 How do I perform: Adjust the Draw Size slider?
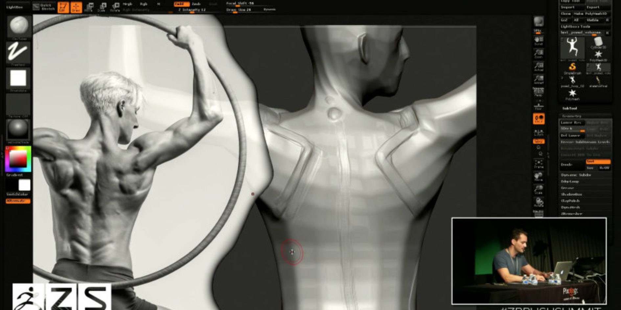[x=243, y=10]
